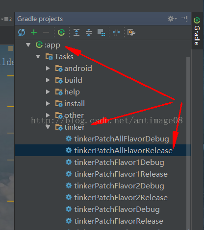This screenshot has width=204, height=230.
Task: Select the :app module label
Action: coord(52,46)
